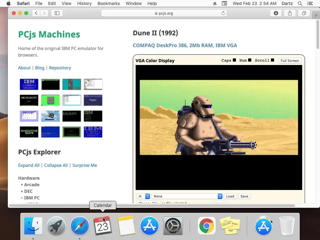Open the Safari menu
Screen dimensions: 320x240
click(23, 3)
